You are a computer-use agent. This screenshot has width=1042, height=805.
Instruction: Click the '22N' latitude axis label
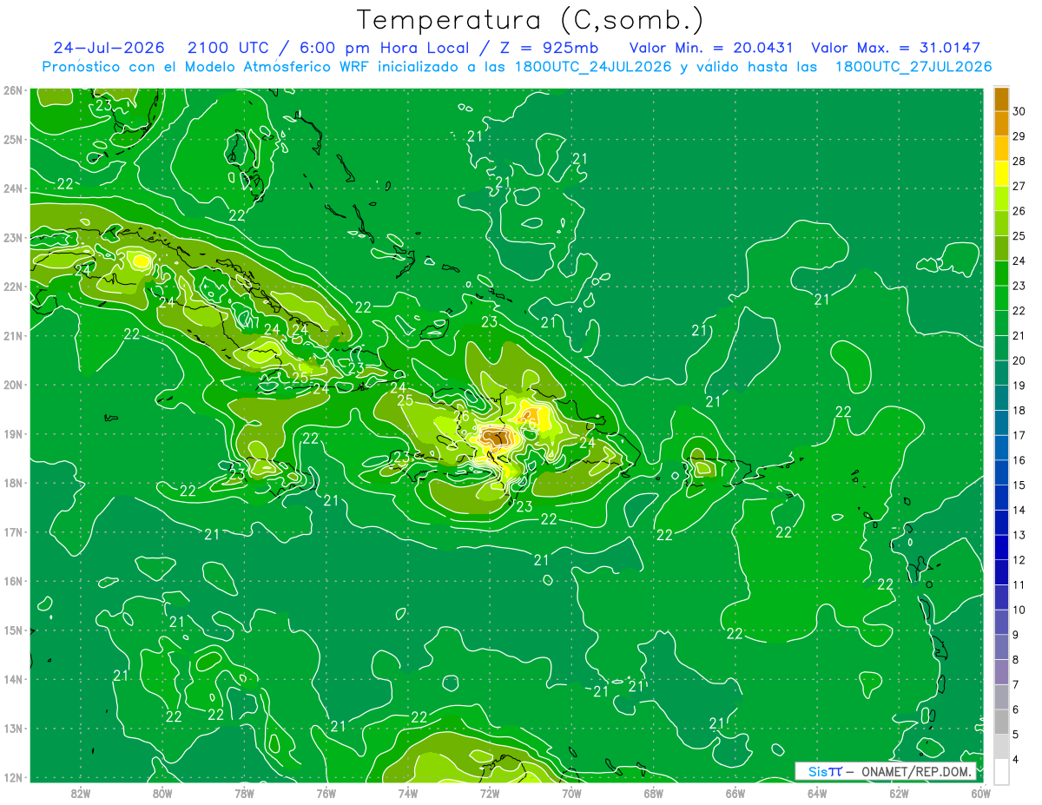(x=13, y=287)
